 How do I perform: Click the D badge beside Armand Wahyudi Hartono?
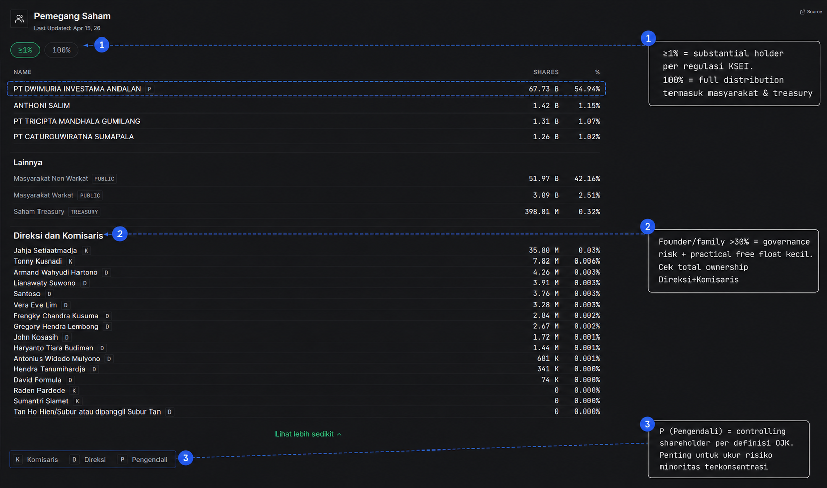tap(106, 273)
